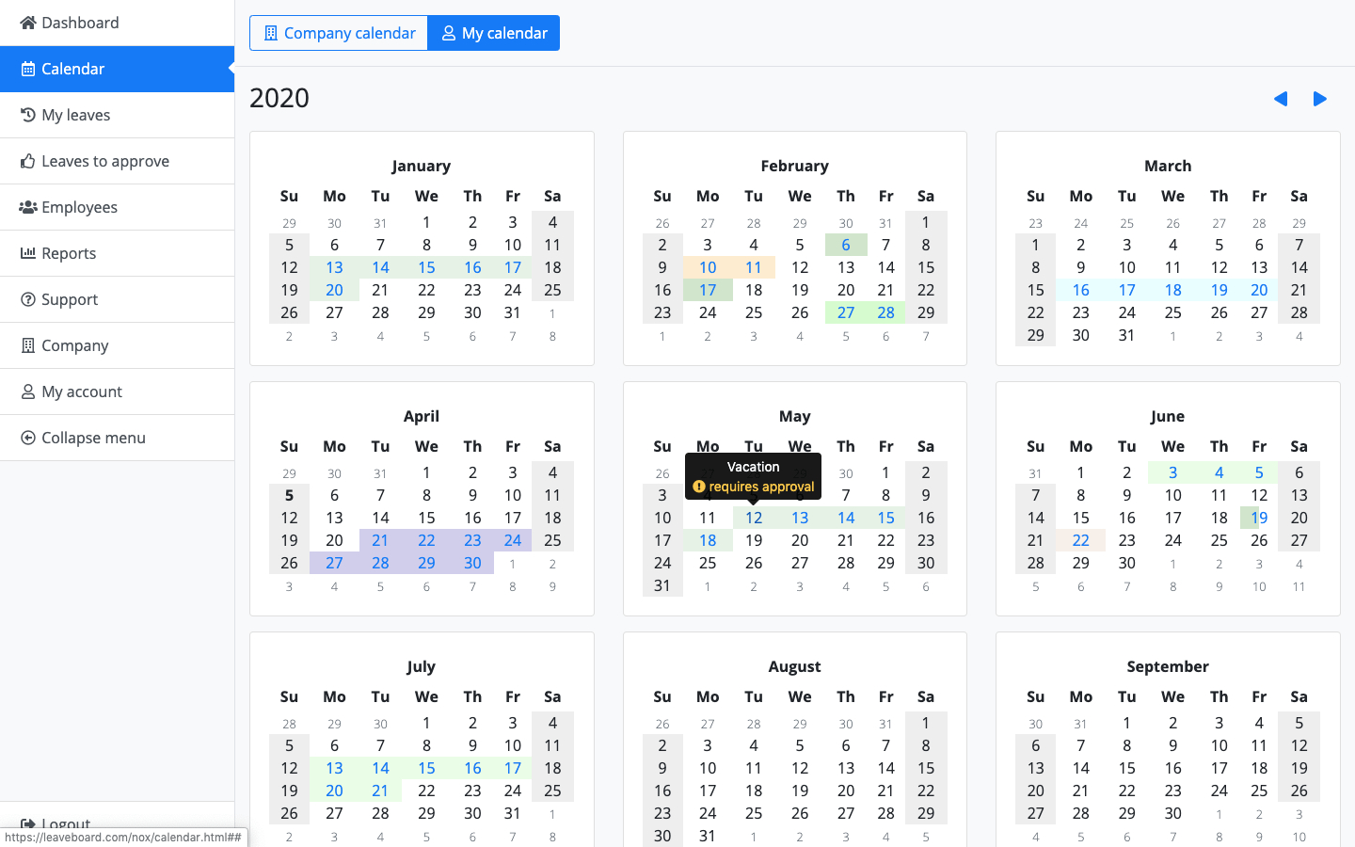Viewport: 1355px width, 847px height.
Task: Select May 15 vacation day
Action: [x=885, y=518]
